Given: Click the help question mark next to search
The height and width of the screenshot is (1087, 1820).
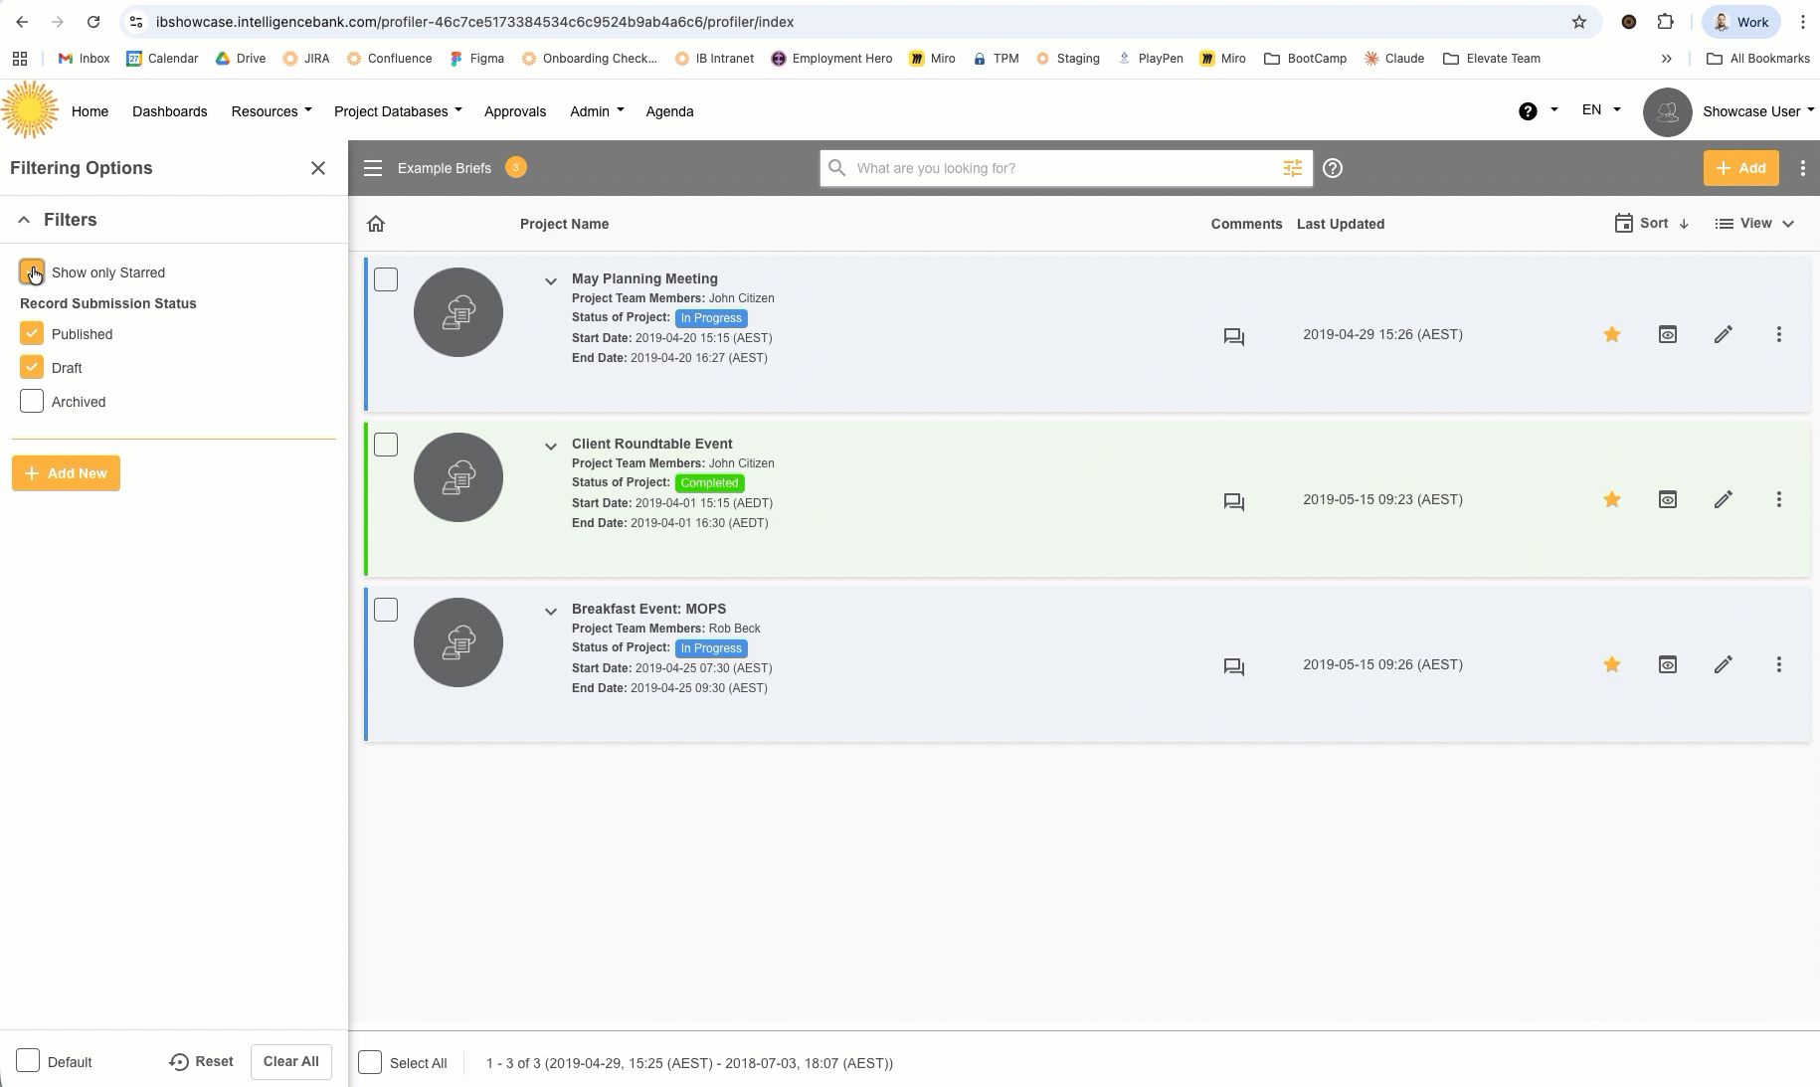Looking at the screenshot, I should pos(1333,168).
